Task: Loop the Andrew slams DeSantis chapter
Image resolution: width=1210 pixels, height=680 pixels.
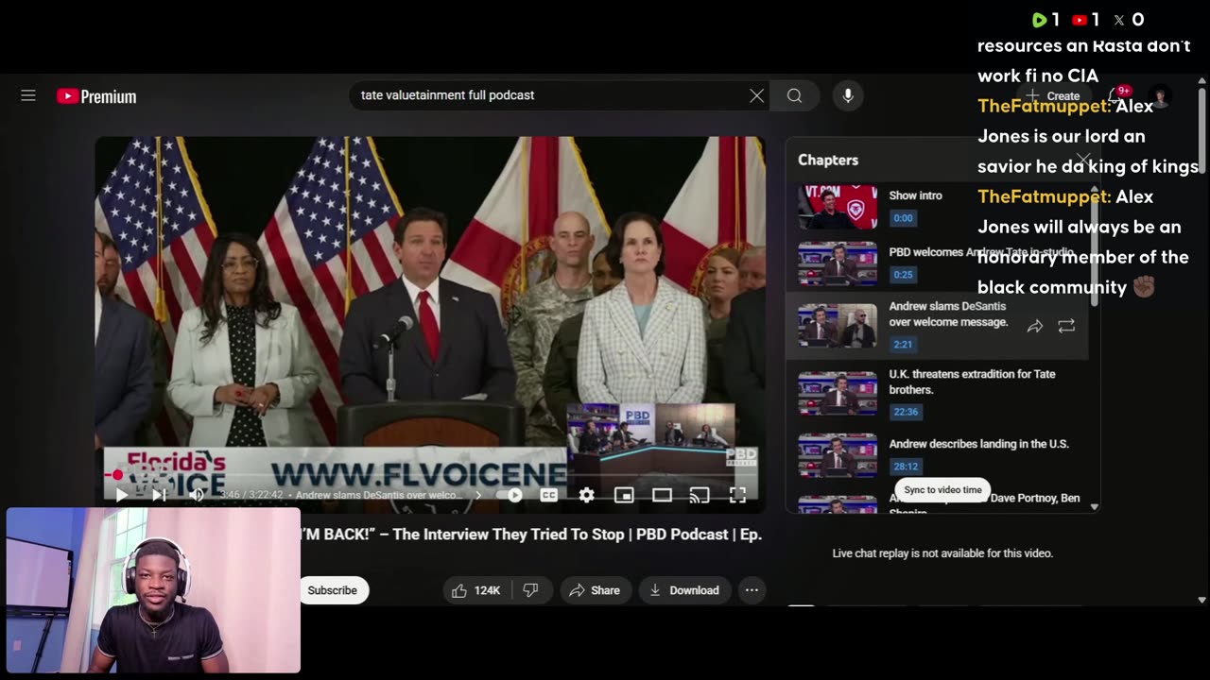Action: 1066,326
